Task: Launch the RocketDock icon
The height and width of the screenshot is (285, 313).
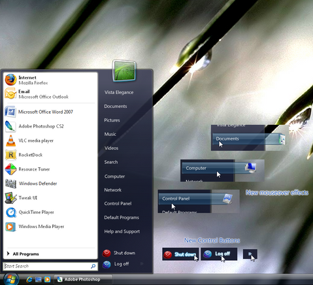Action: point(10,155)
